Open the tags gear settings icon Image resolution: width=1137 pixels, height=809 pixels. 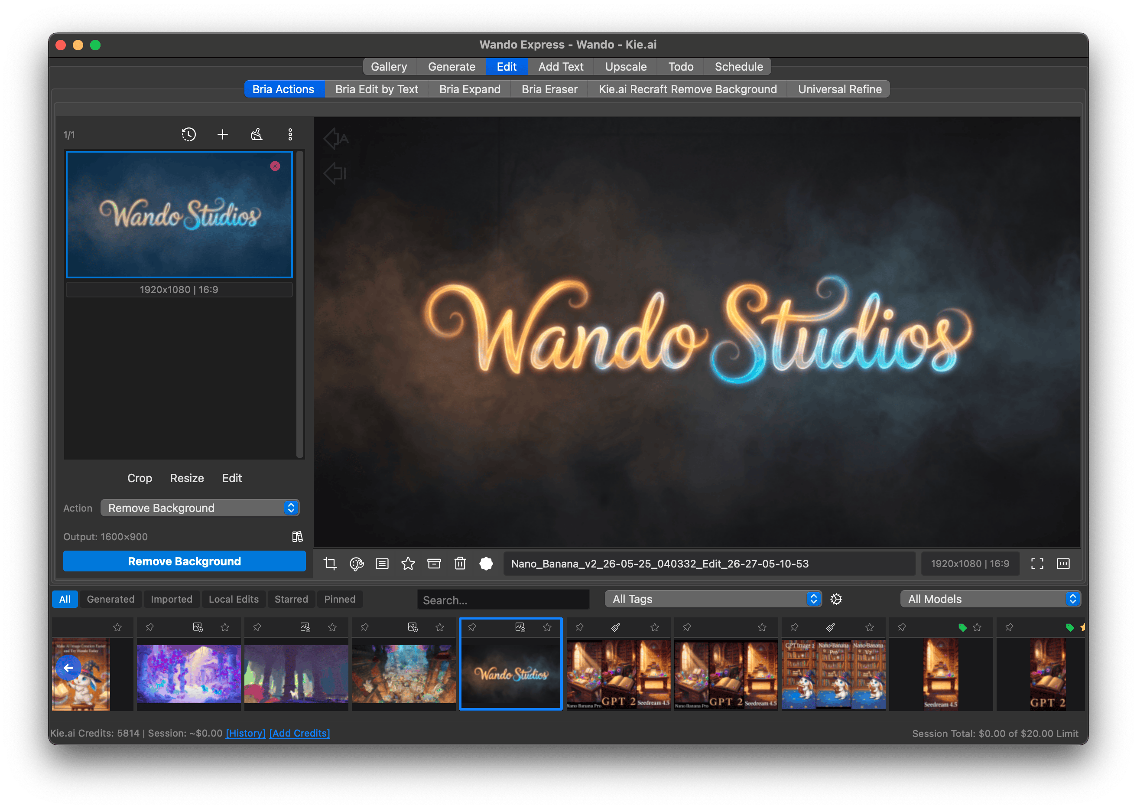(836, 599)
